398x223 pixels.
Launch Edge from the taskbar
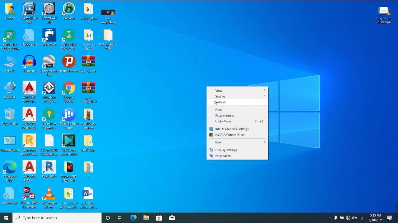click(133, 218)
